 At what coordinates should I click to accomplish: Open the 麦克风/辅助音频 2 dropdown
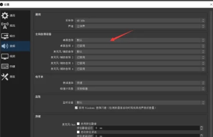[x=140, y=58]
